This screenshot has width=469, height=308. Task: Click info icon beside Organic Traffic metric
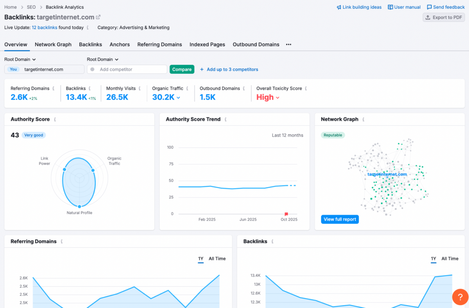[x=187, y=88]
